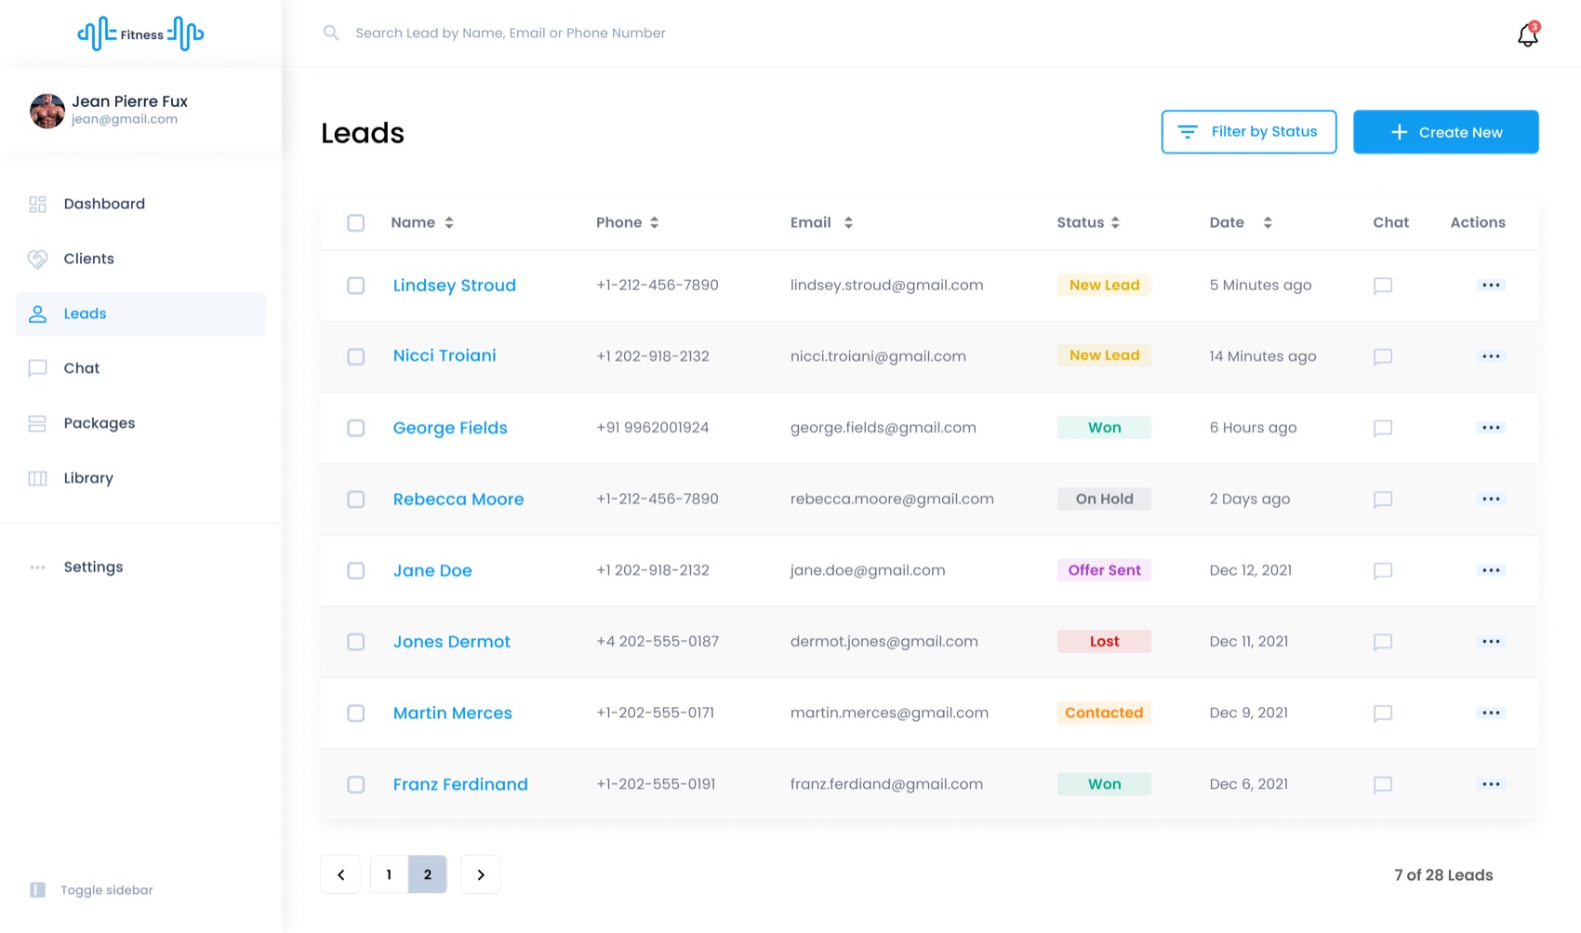
Task: Open Settings from the sidebar
Action: (x=141, y=567)
